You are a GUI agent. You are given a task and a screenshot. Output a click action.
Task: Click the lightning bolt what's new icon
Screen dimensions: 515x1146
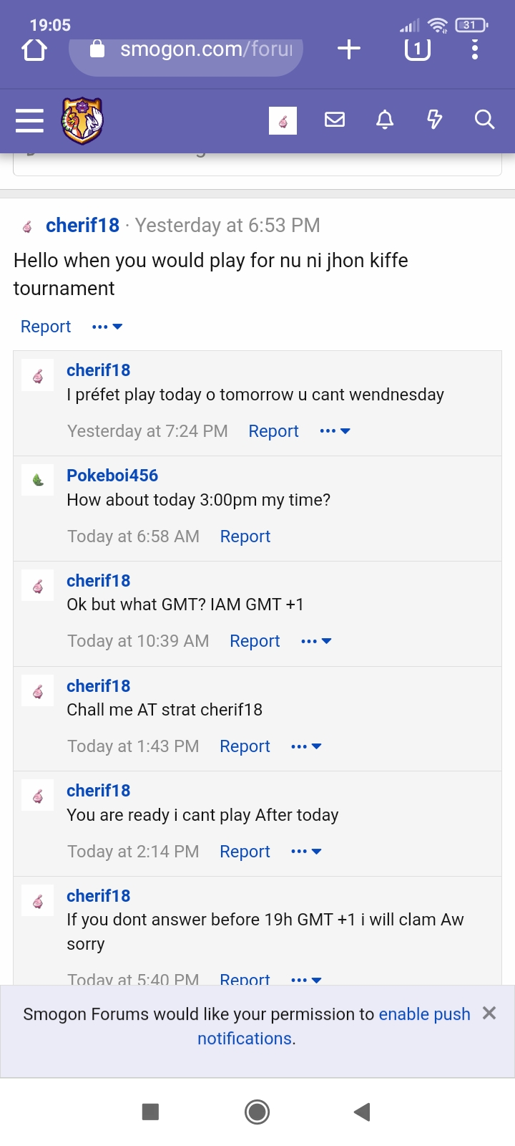pos(434,120)
